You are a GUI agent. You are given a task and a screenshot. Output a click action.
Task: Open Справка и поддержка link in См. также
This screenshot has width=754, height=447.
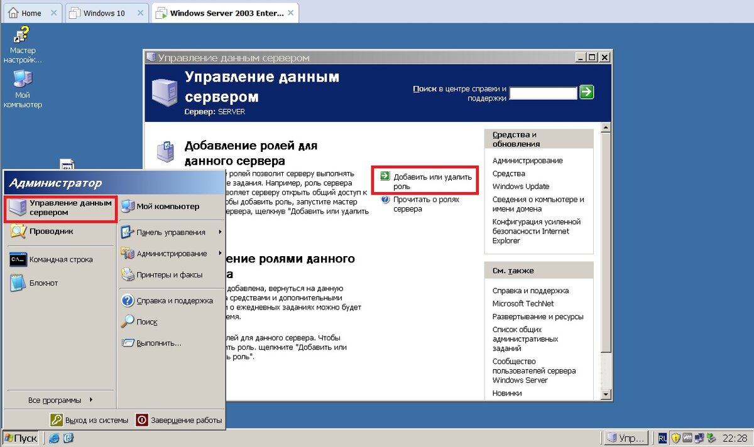(x=530, y=291)
